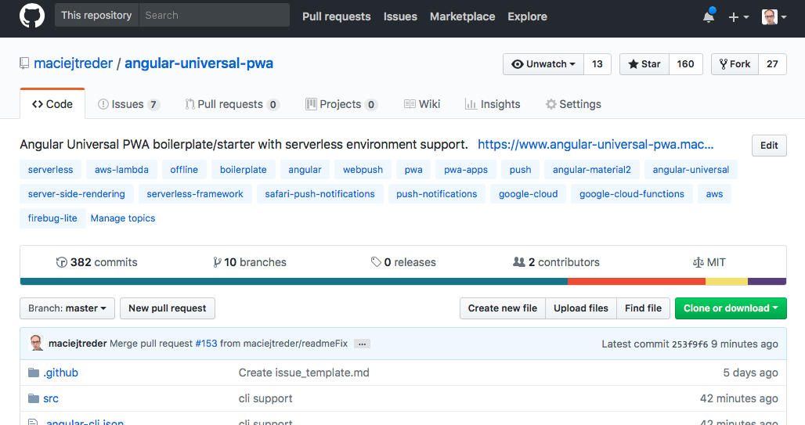Open the notifications bell icon
Screen dimensions: 805x425
(x=709, y=16)
